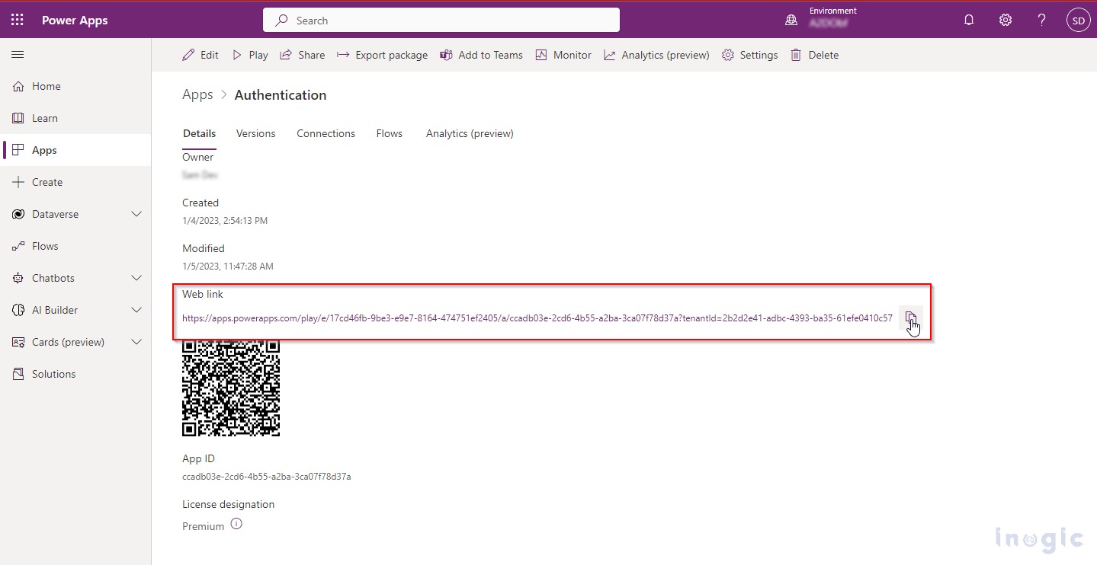Open the SD account avatar
Image resolution: width=1097 pixels, height=565 pixels.
pyautogui.click(x=1078, y=21)
